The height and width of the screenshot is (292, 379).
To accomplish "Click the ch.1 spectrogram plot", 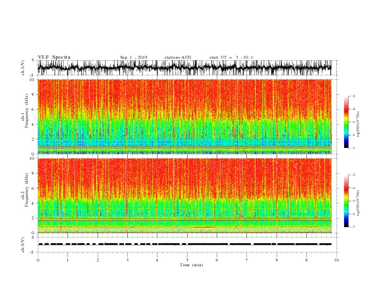I will [184, 116].
